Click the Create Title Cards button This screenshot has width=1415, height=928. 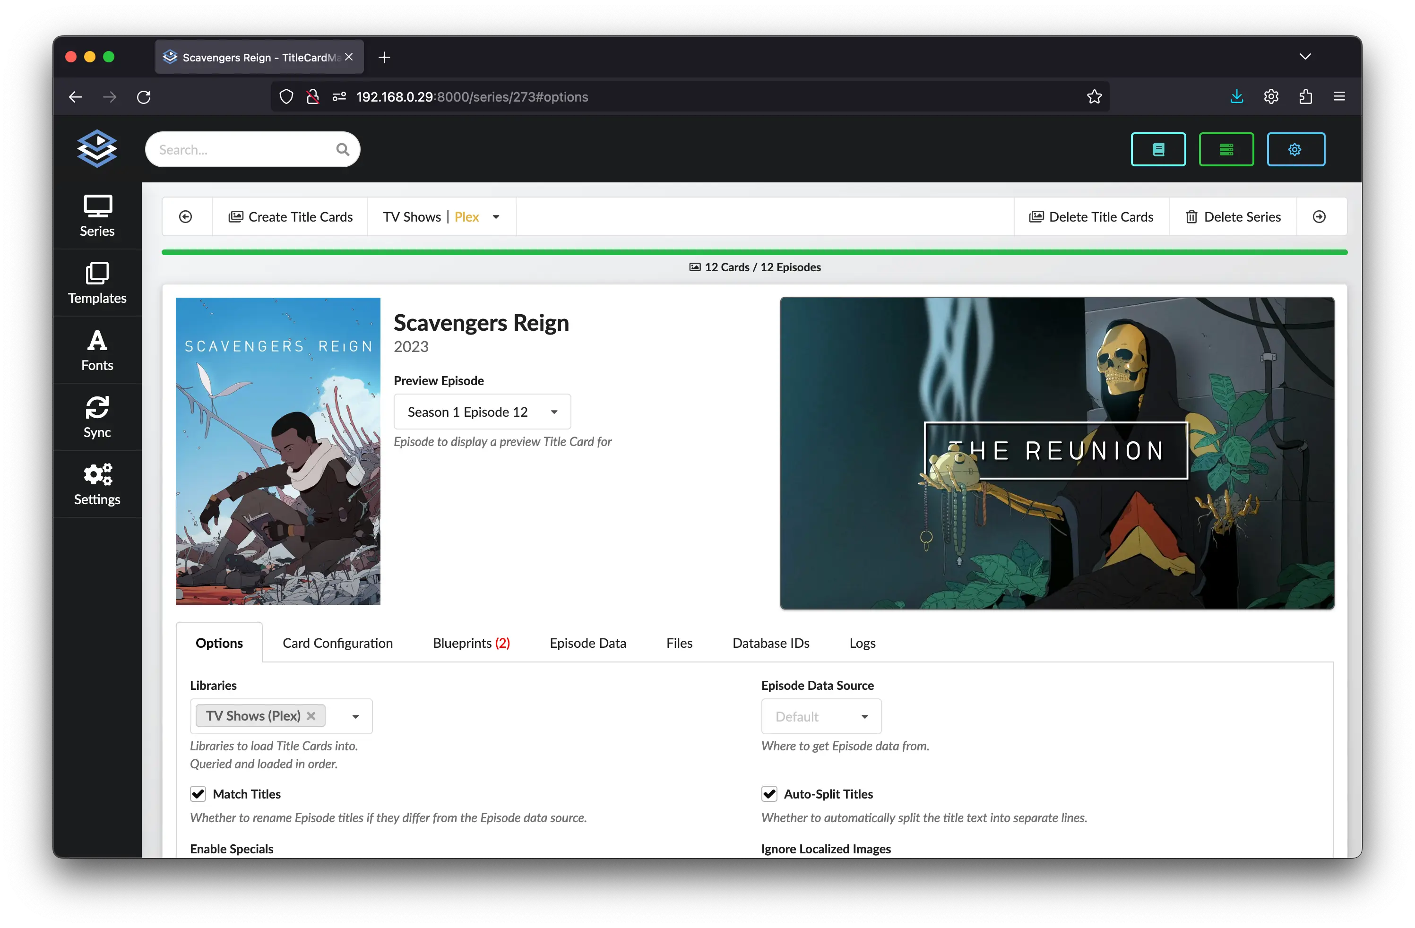[x=290, y=217]
